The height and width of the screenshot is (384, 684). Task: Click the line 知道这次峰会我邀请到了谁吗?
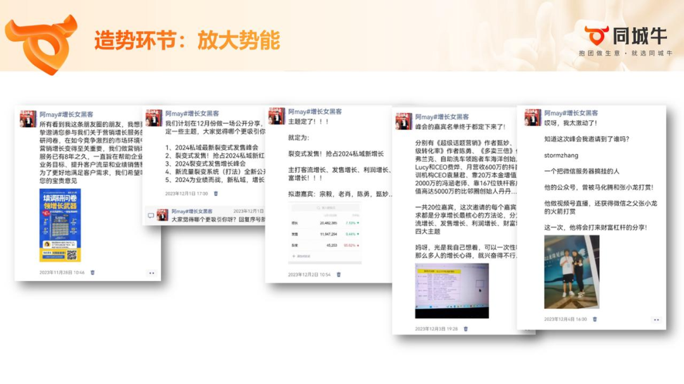[586, 139]
